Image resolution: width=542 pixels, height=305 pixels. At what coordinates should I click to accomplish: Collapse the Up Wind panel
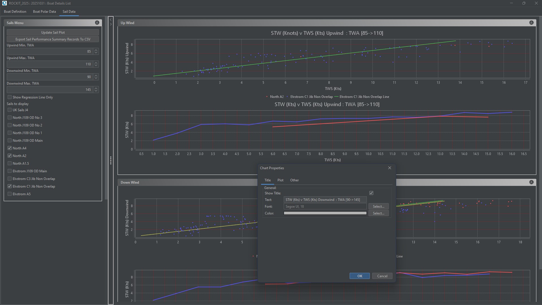(x=531, y=23)
